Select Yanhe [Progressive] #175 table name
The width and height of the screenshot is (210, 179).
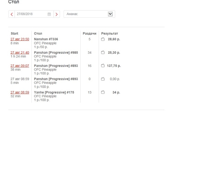pyautogui.click(x=54, y=93)
